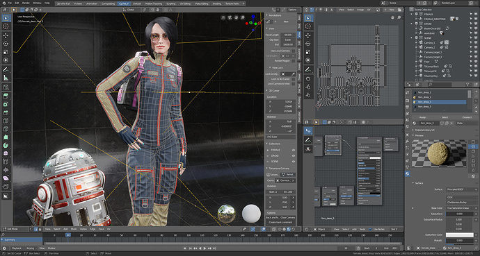The image size is (480, 256).
Task: Activate the Scale tool in 3D viewport
Action: [x=6, y=52]
